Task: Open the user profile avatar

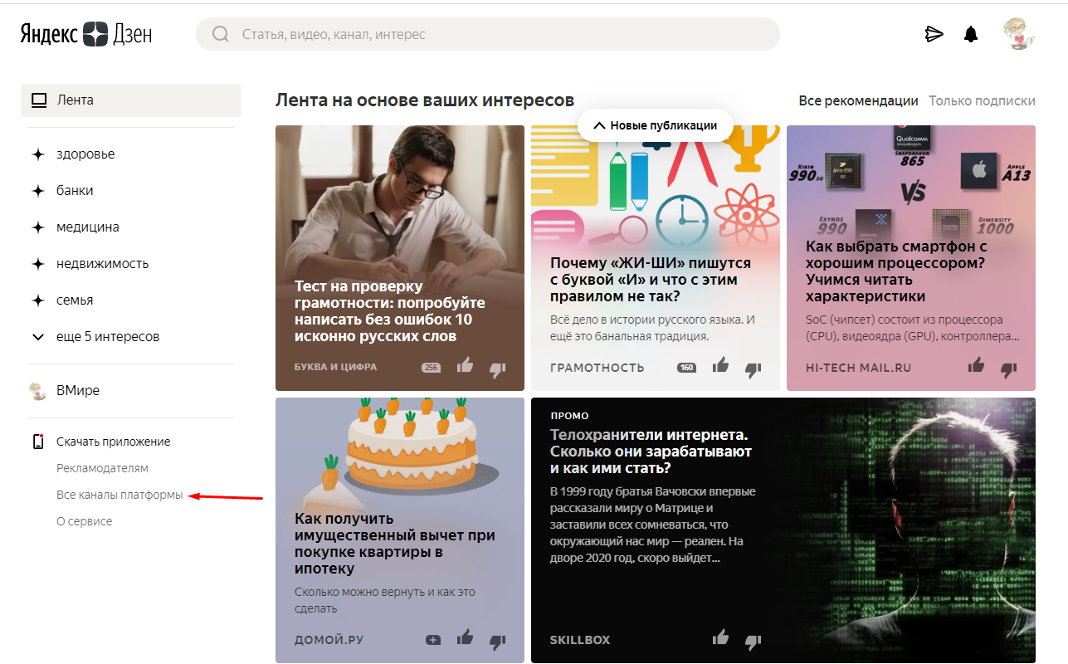Action: [1017, 34]
